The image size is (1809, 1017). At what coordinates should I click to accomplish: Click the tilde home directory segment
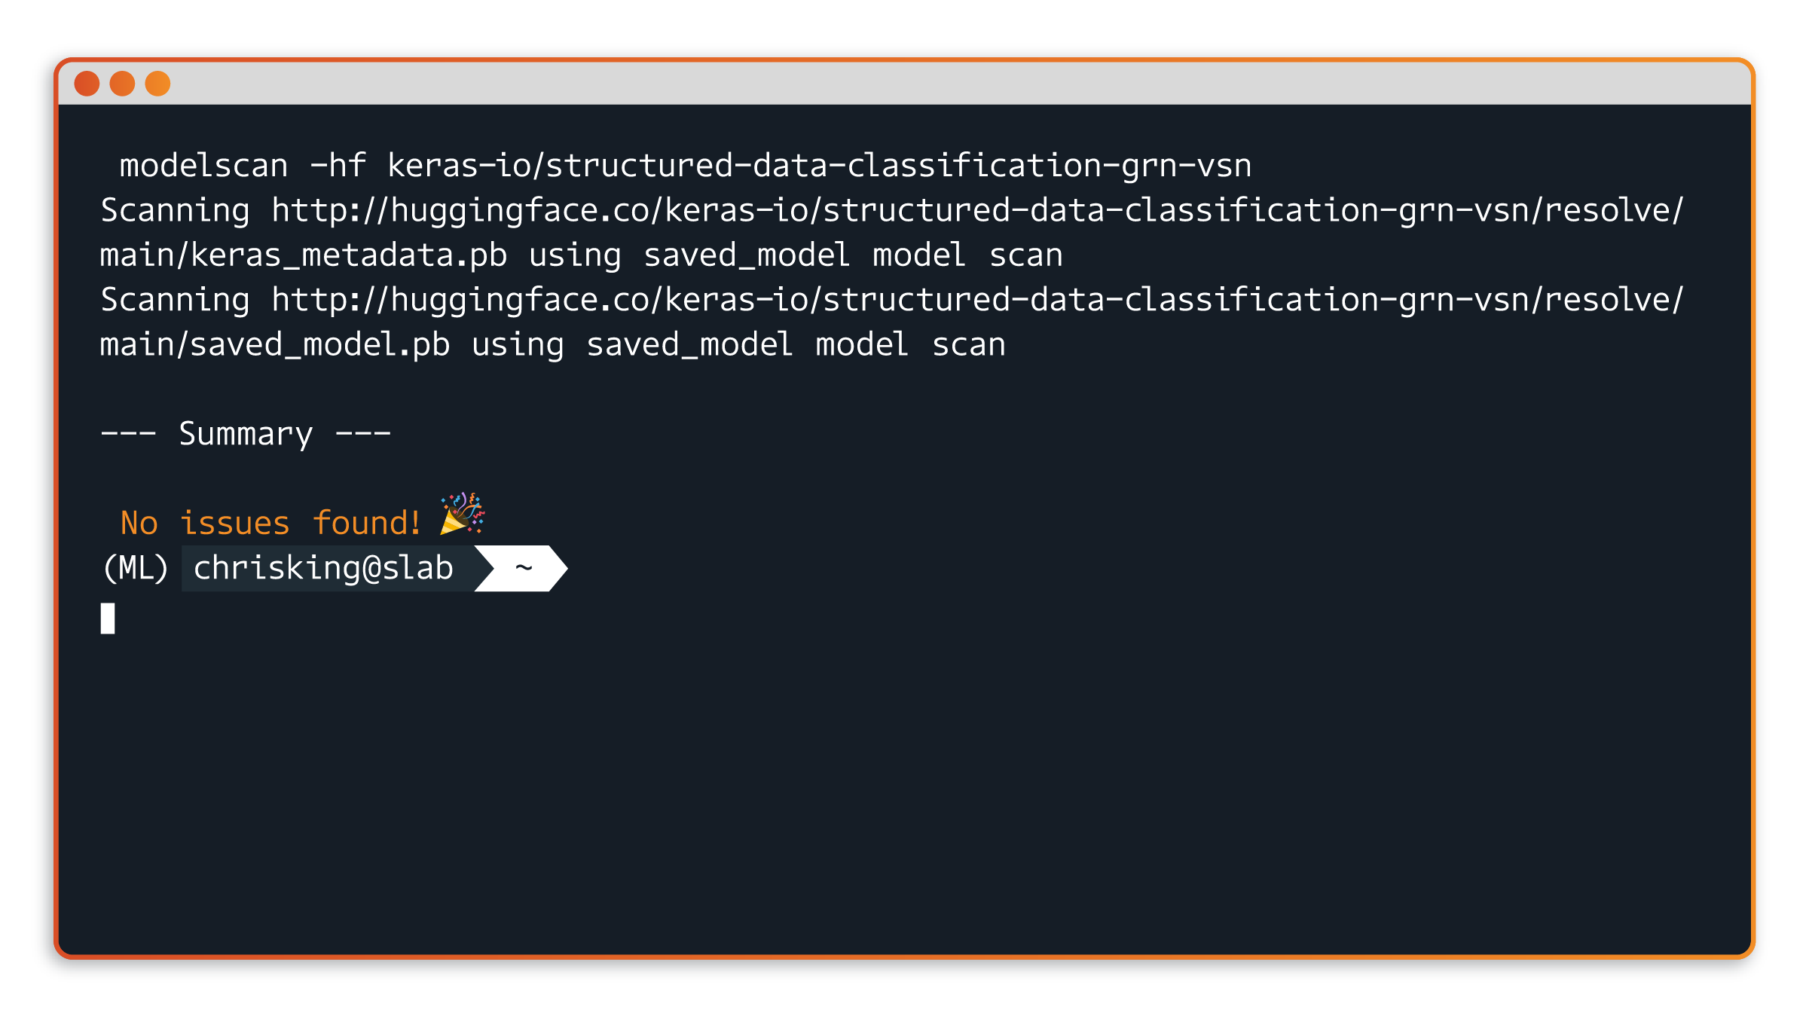click(x=524, y=568)
